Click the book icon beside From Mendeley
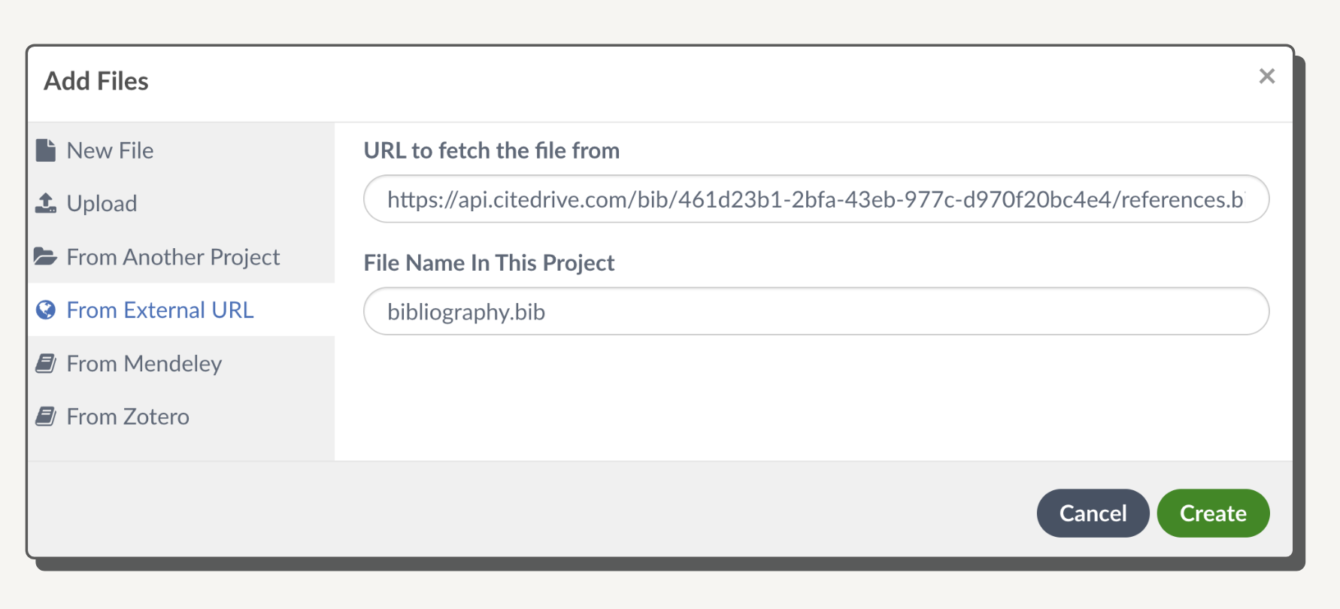 (45, 363)
